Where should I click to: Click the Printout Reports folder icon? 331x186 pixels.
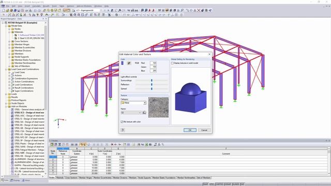[9, 100]
